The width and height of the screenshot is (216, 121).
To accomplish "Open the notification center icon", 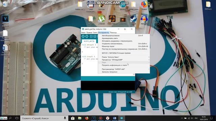I will (x=212, y=118).
